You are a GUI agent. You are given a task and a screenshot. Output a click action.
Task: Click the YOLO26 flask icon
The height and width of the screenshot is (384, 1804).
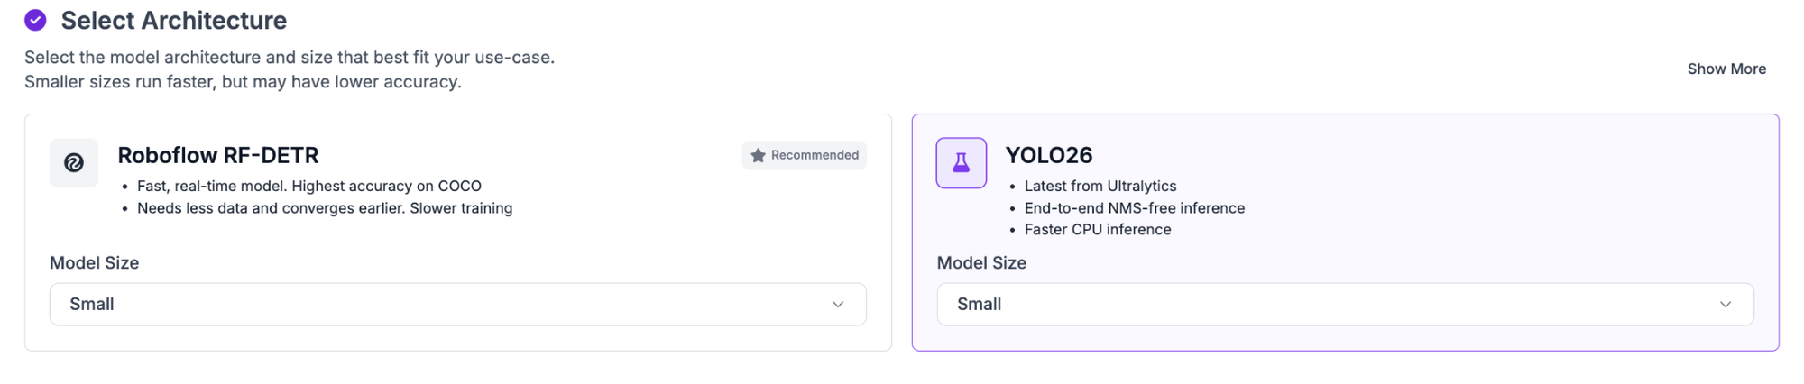tap(962, 162)
